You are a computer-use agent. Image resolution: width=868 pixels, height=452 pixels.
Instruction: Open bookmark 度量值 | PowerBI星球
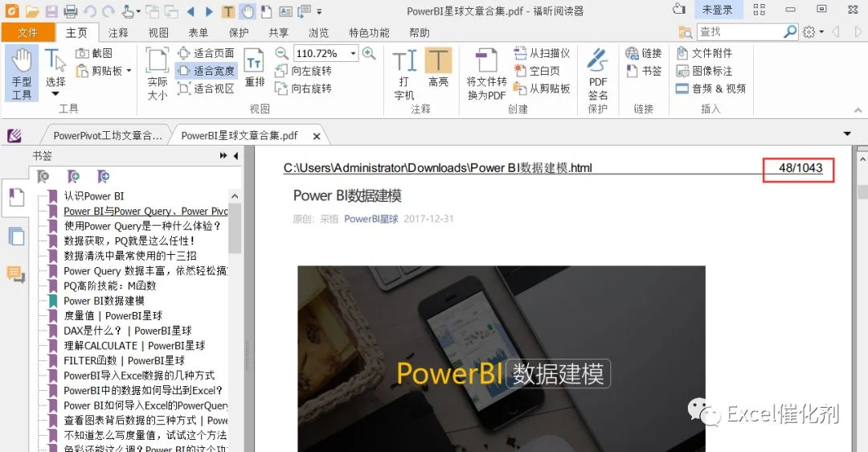[x=113, y=316]
